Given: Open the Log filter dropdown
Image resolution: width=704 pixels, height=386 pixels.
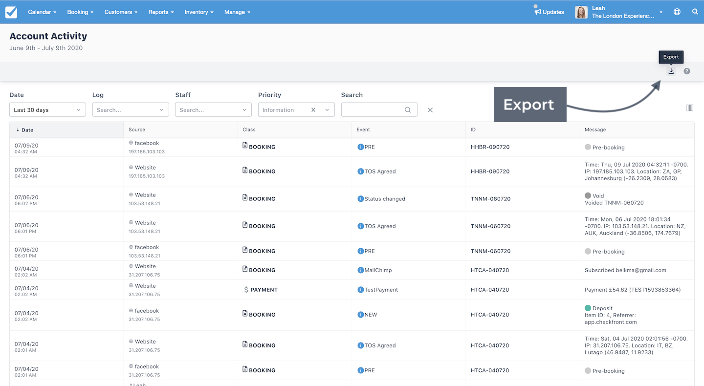Looking at the screenshot, I should click(131, 110).
